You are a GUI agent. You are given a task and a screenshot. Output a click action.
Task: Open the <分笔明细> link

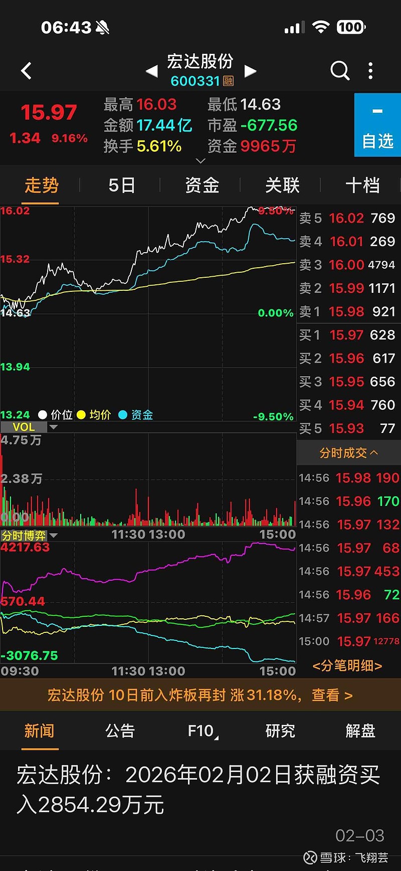[x=347, y=666]
